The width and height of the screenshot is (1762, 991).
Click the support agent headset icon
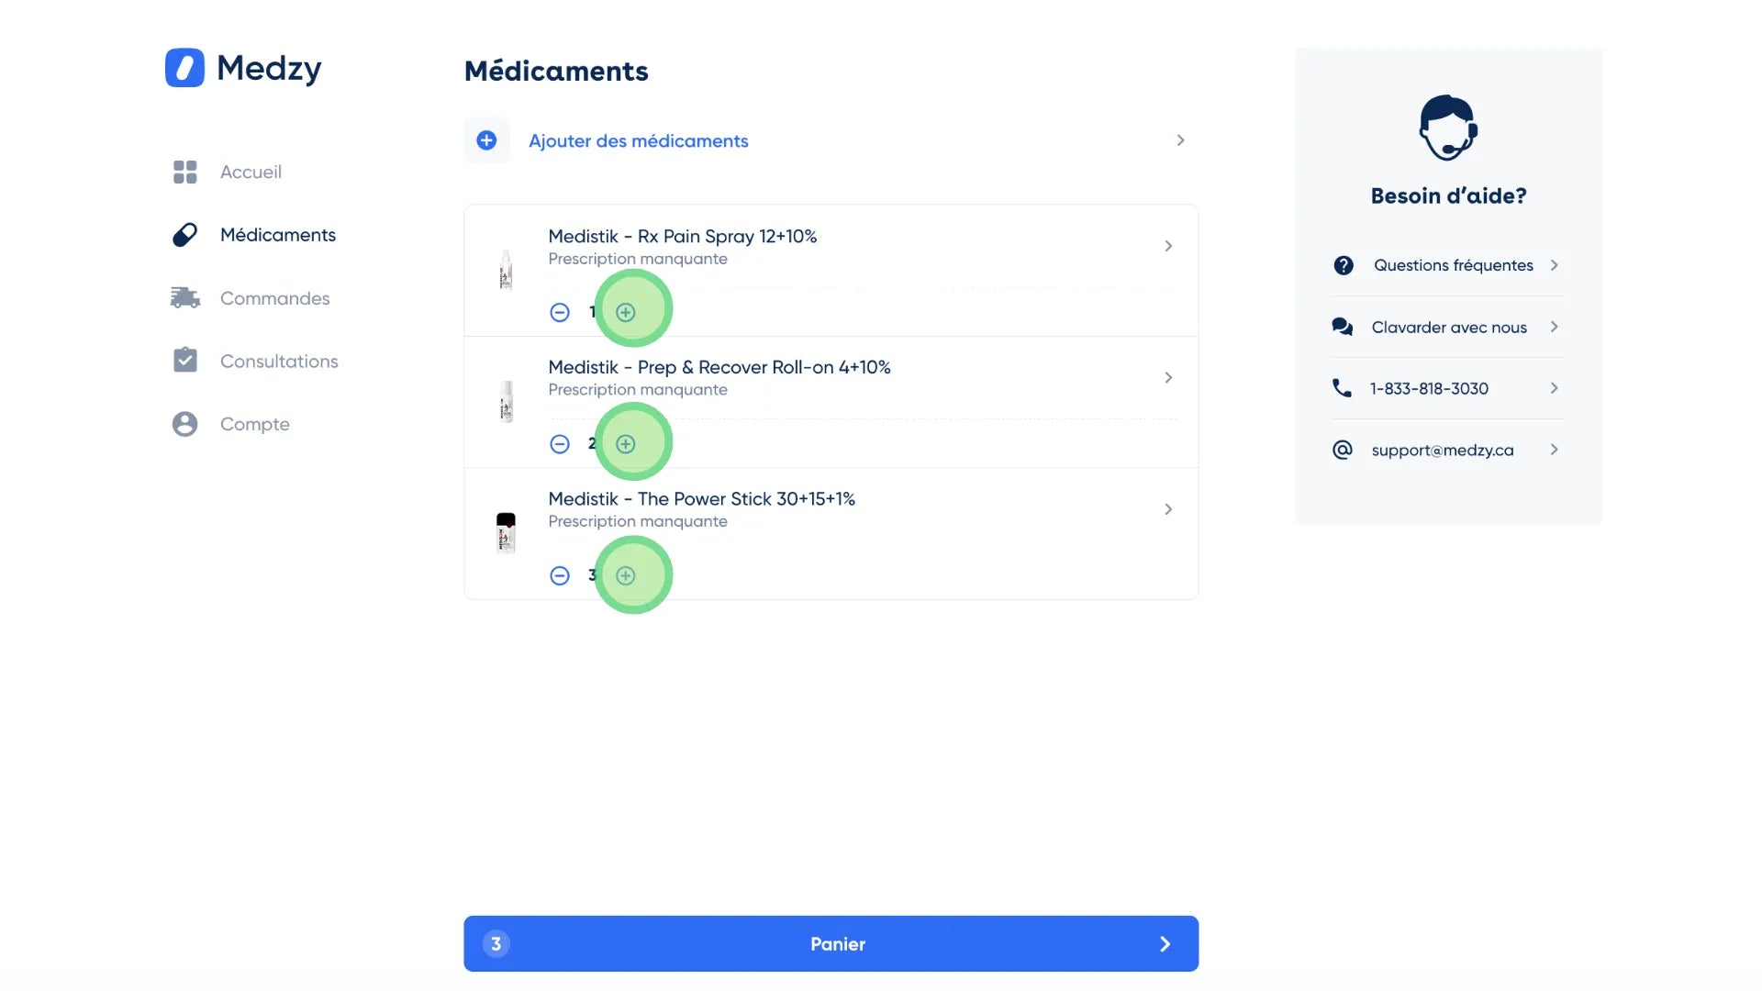coord(1448,128)
